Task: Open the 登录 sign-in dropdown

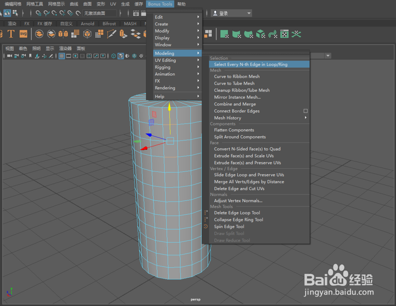Action: tap(231, 13)
